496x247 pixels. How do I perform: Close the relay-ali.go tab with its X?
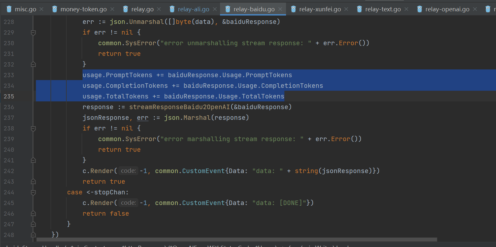click(215, 9)
